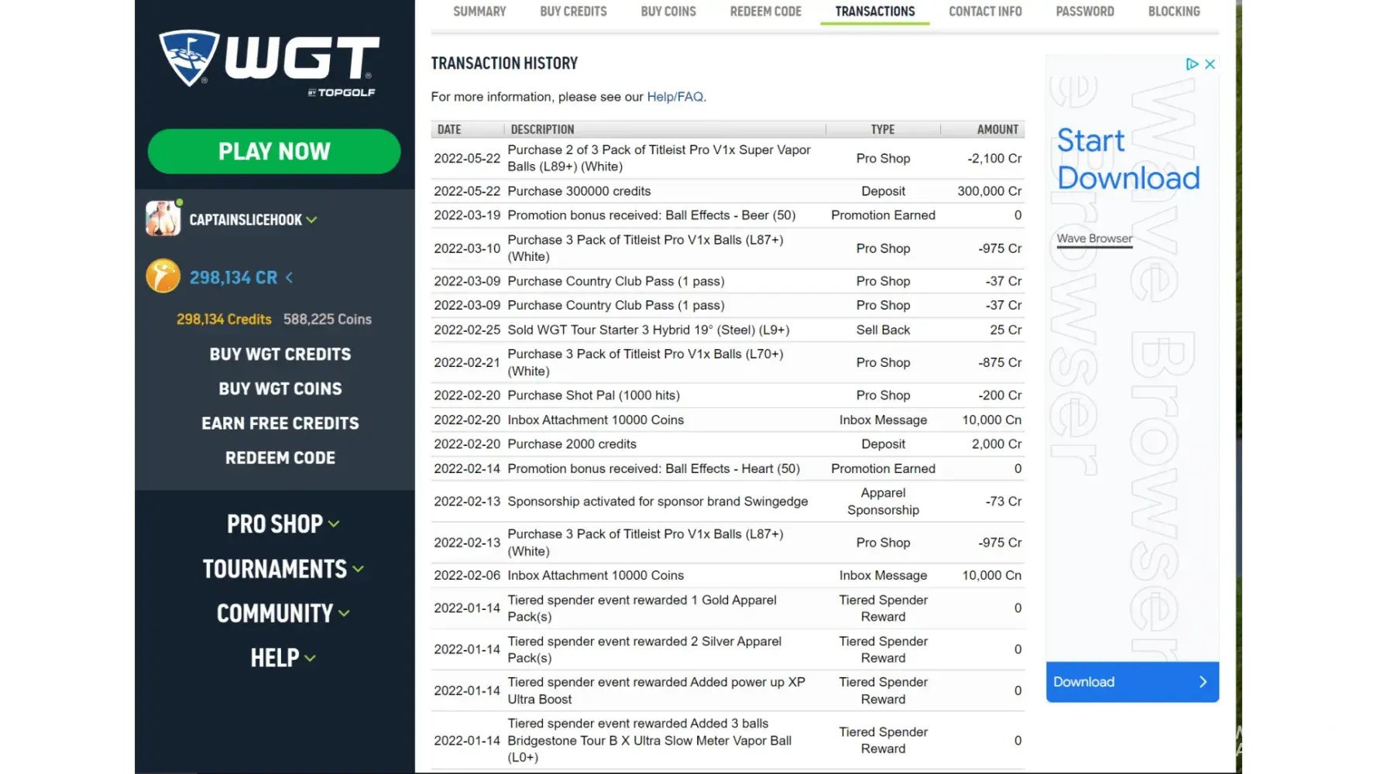This screenshot has height=774, width=1377.
Task: Click the AdChoices triangle icon
Action: point(1192,64)
